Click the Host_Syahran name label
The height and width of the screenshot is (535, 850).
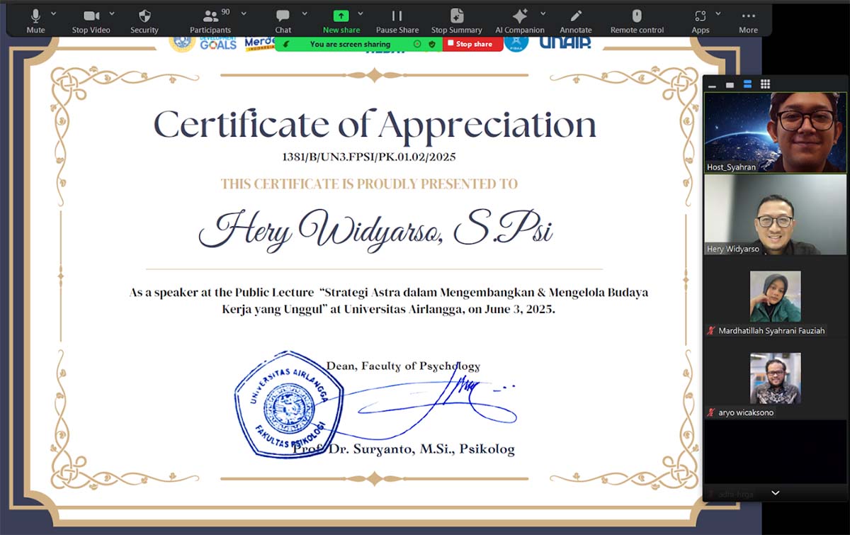pos(731,167)
